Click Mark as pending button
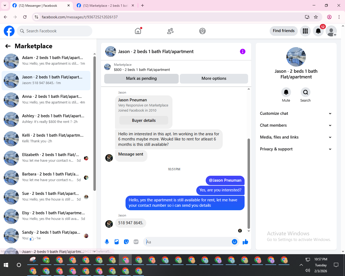The height and width of the screenshot is (276, 345). pyautogui.click(x=141, y=78)
